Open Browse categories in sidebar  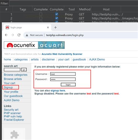click(15, 75)
